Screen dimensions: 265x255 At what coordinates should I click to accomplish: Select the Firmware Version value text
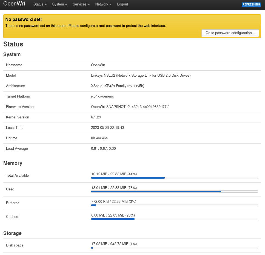pyautogui.click(x=129, y=107)
